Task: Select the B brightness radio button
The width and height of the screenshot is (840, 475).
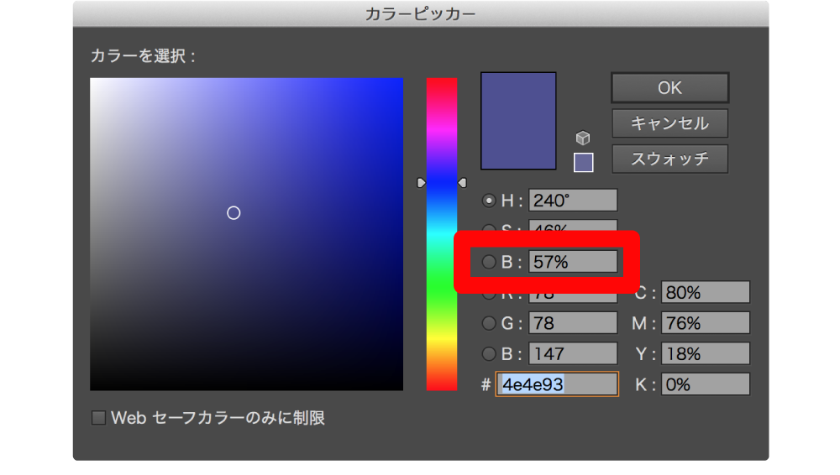Action: coord(489,262)
